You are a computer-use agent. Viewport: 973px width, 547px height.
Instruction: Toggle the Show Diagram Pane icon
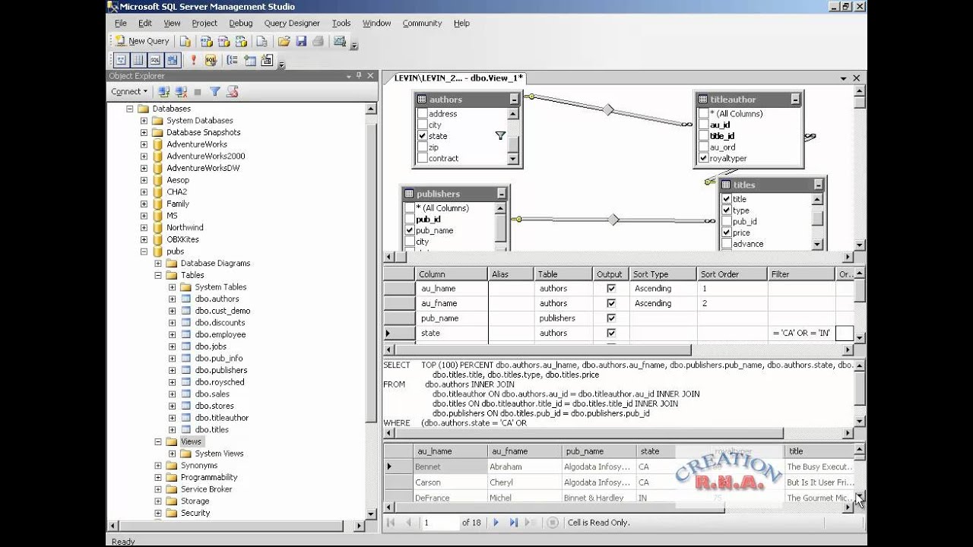[x=121, y=60]
